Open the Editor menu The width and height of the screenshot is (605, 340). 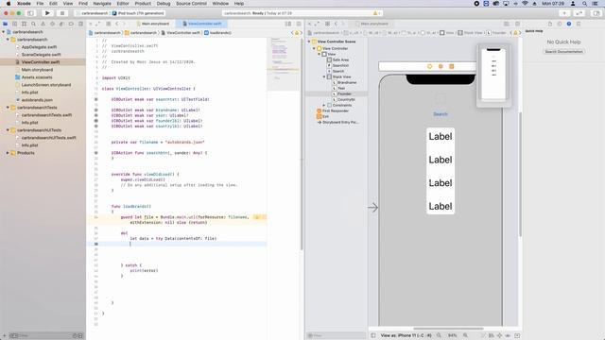[x=123, y=4]
